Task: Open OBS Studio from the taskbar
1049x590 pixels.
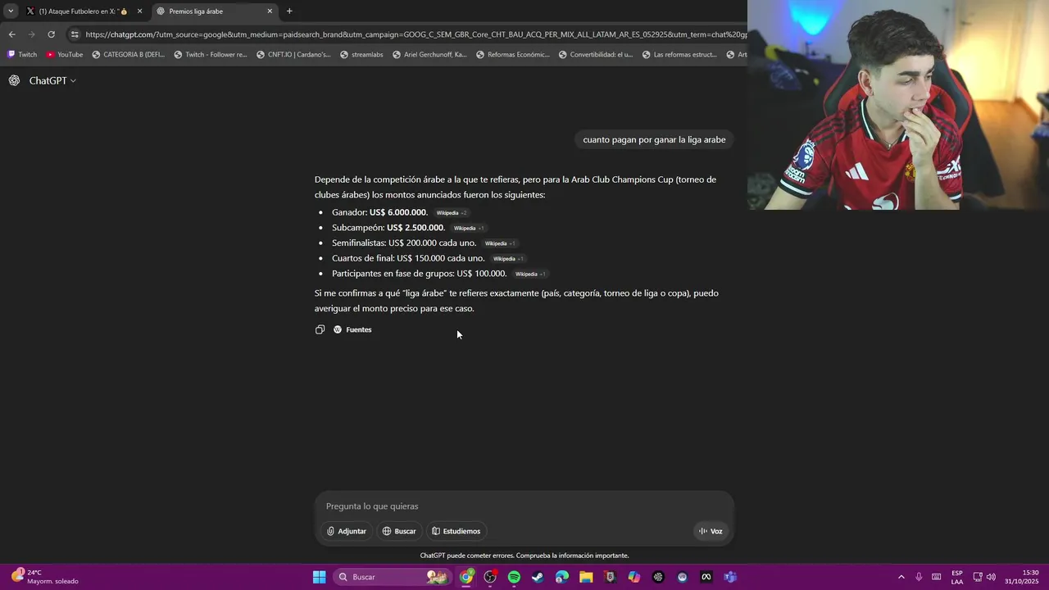Action: tap(490, 577)
